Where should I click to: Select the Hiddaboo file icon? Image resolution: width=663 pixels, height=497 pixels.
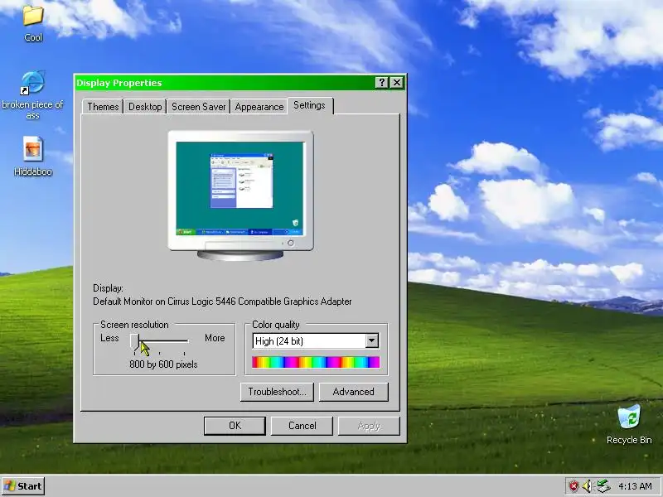pyautogui.click(x=32, y=149)
